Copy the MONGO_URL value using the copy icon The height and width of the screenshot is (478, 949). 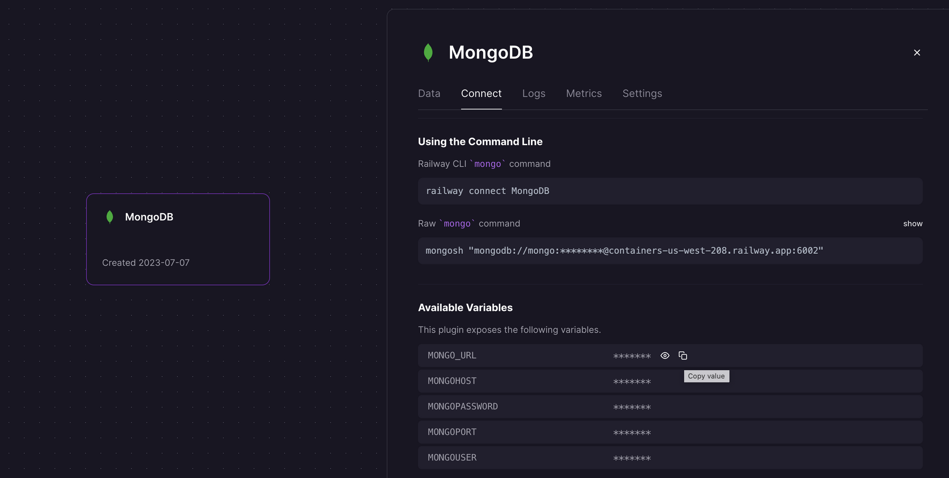point(682,355)
